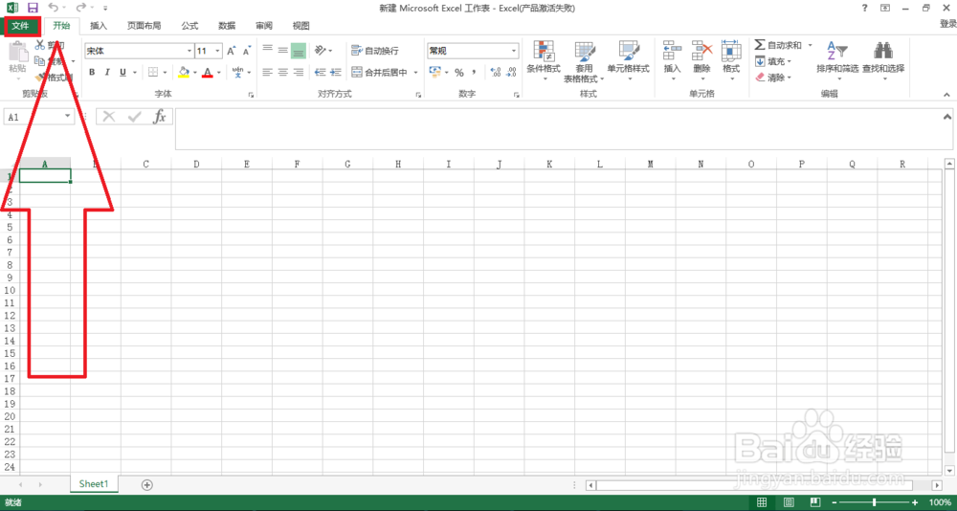Switch to page layout view icon
Viewport: 957px width, 511px height.
(789, 501)
